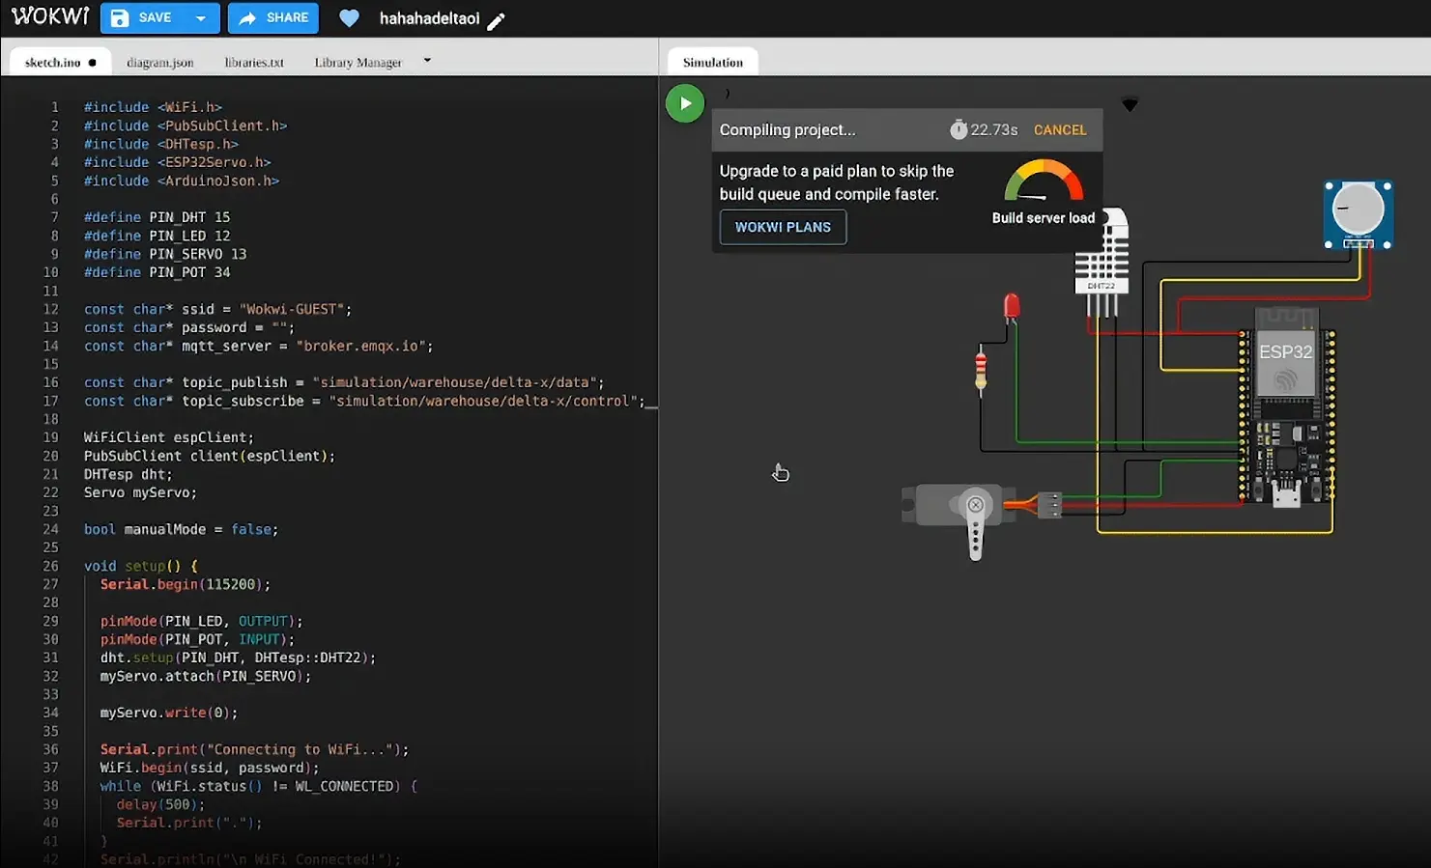The height and width of the screenshot is (868, 1431).
Task: Open the Save dropdown arrow
Action: pos(200,17)
